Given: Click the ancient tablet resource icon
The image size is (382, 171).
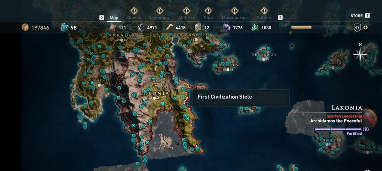Looking at the screenshot, I should click(x=198, y=28).
